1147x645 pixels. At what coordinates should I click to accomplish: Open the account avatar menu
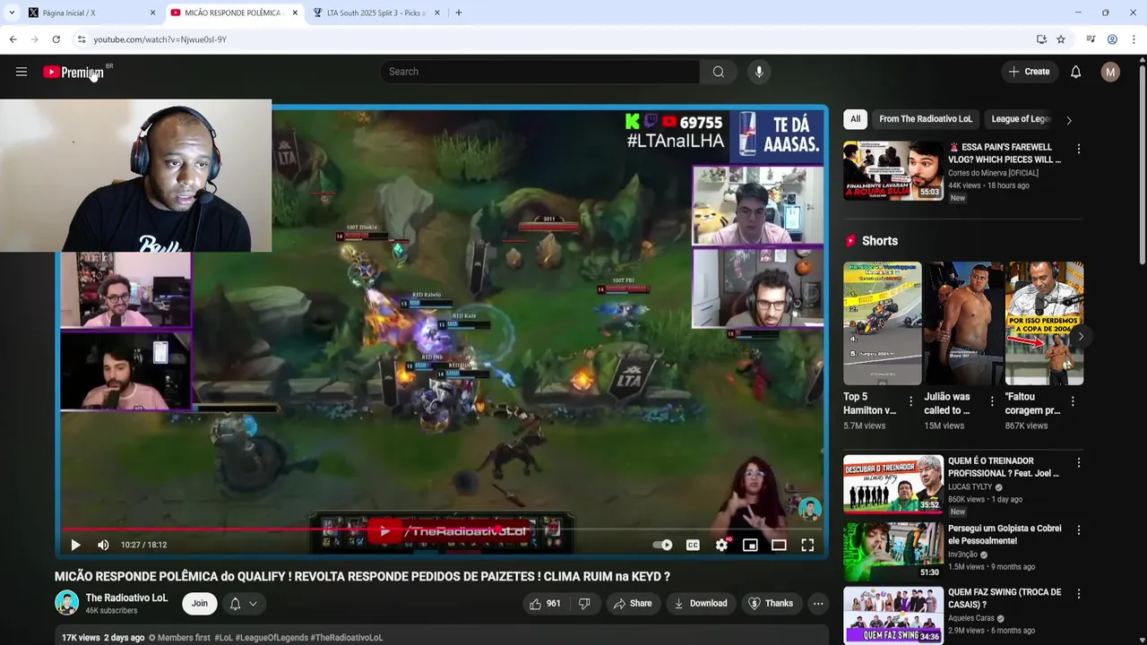click(1110, 72)
